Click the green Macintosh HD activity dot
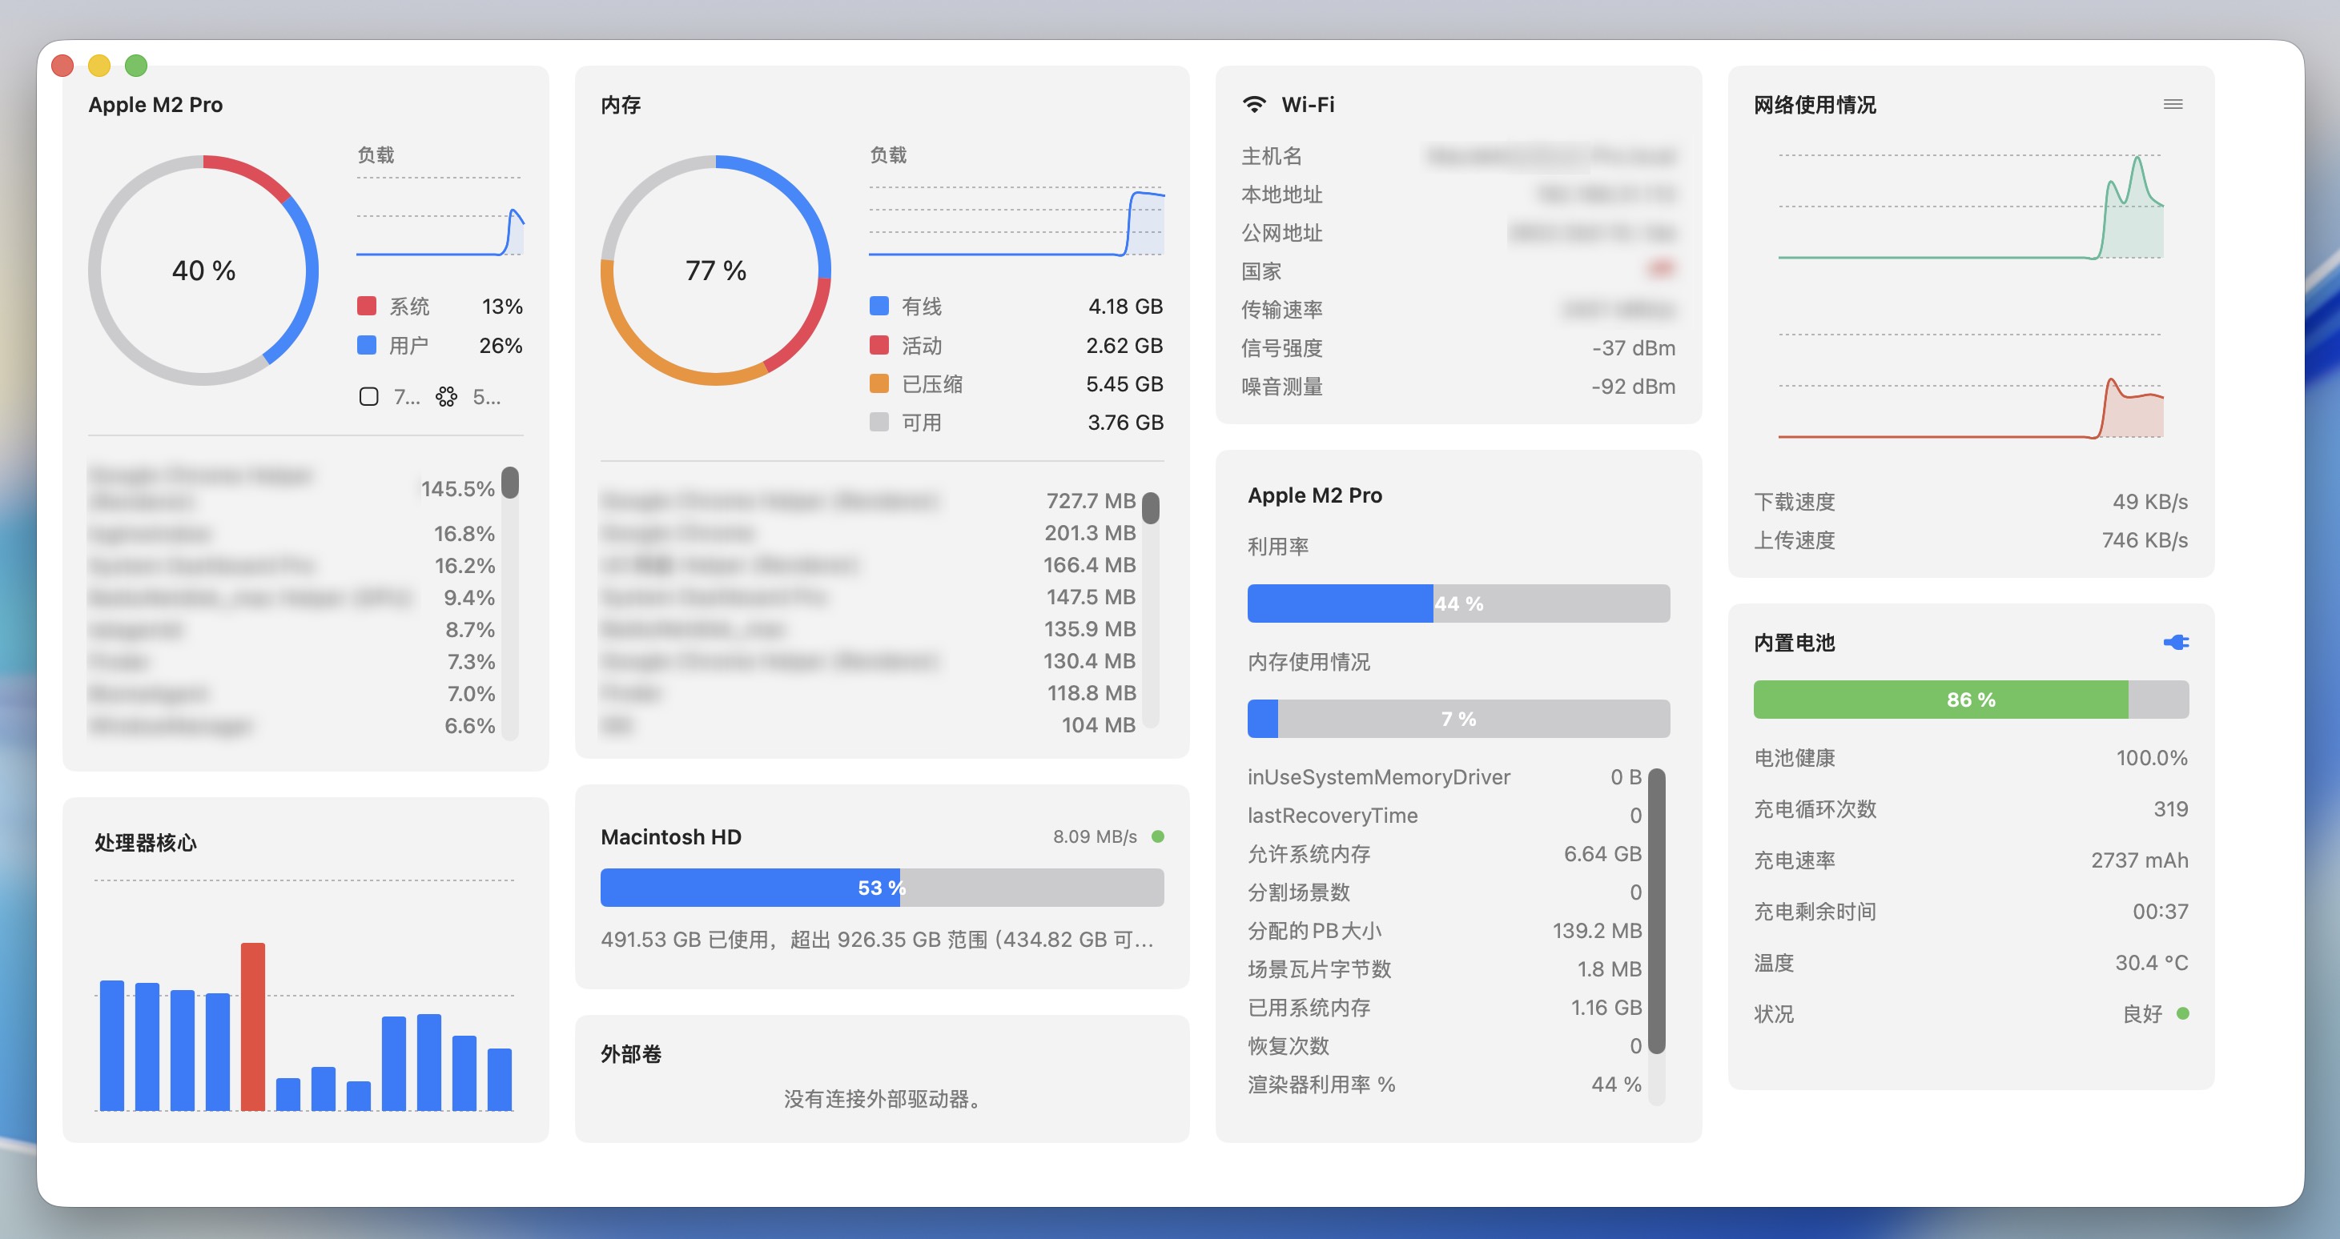Viewport: 2340px width, 1239px height. [x=1157, y=836]
